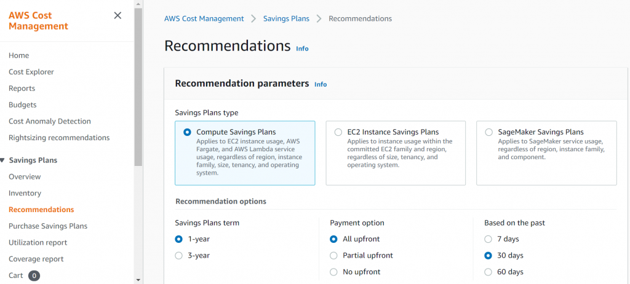Go to Purchase Savings Plans page
Screen dimensions: 630x284
coord(48,226)
